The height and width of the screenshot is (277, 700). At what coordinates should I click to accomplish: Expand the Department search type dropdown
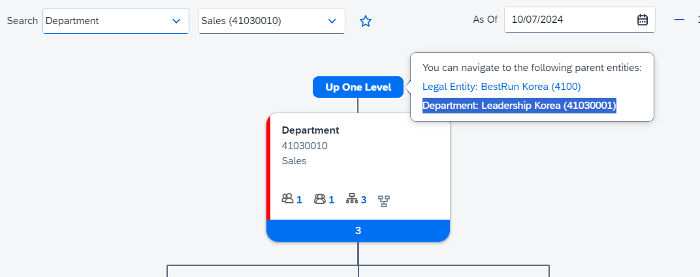coord(176,21)
